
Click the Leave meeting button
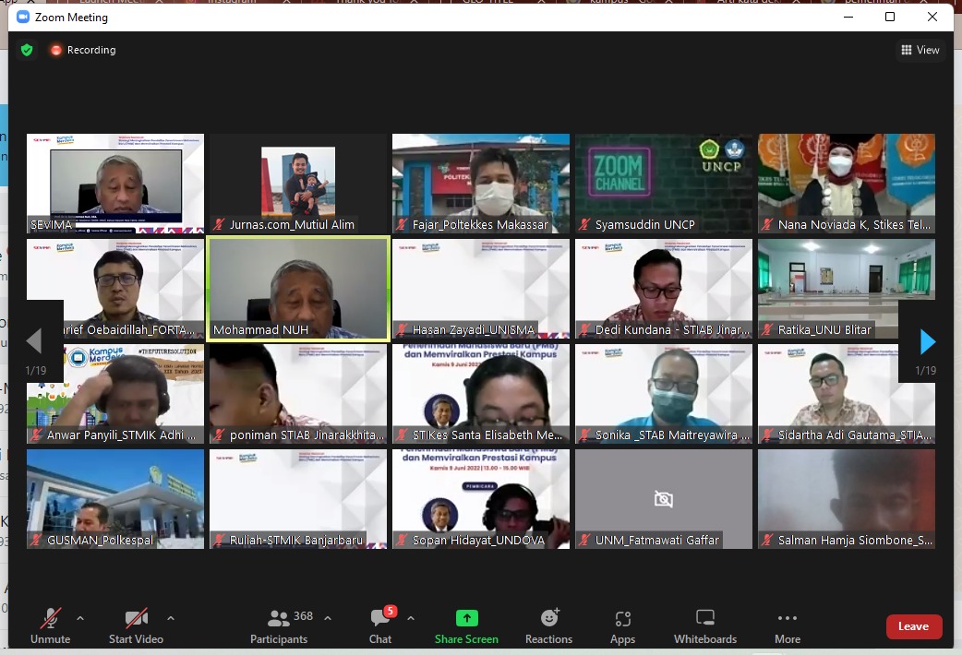coord(913,626)
